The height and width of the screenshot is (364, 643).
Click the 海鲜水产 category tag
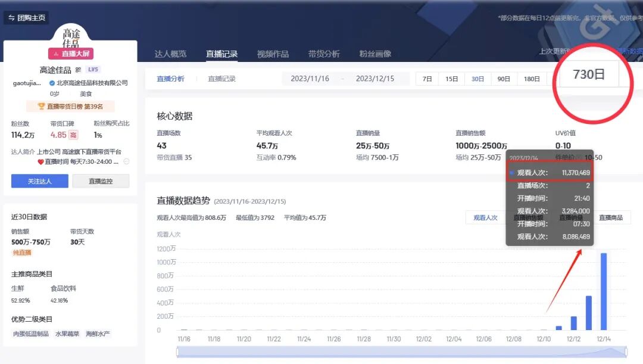[x=98, y=334]
